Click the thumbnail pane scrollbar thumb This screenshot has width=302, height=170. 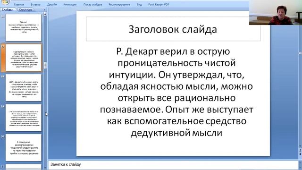(x=45, y=65)
